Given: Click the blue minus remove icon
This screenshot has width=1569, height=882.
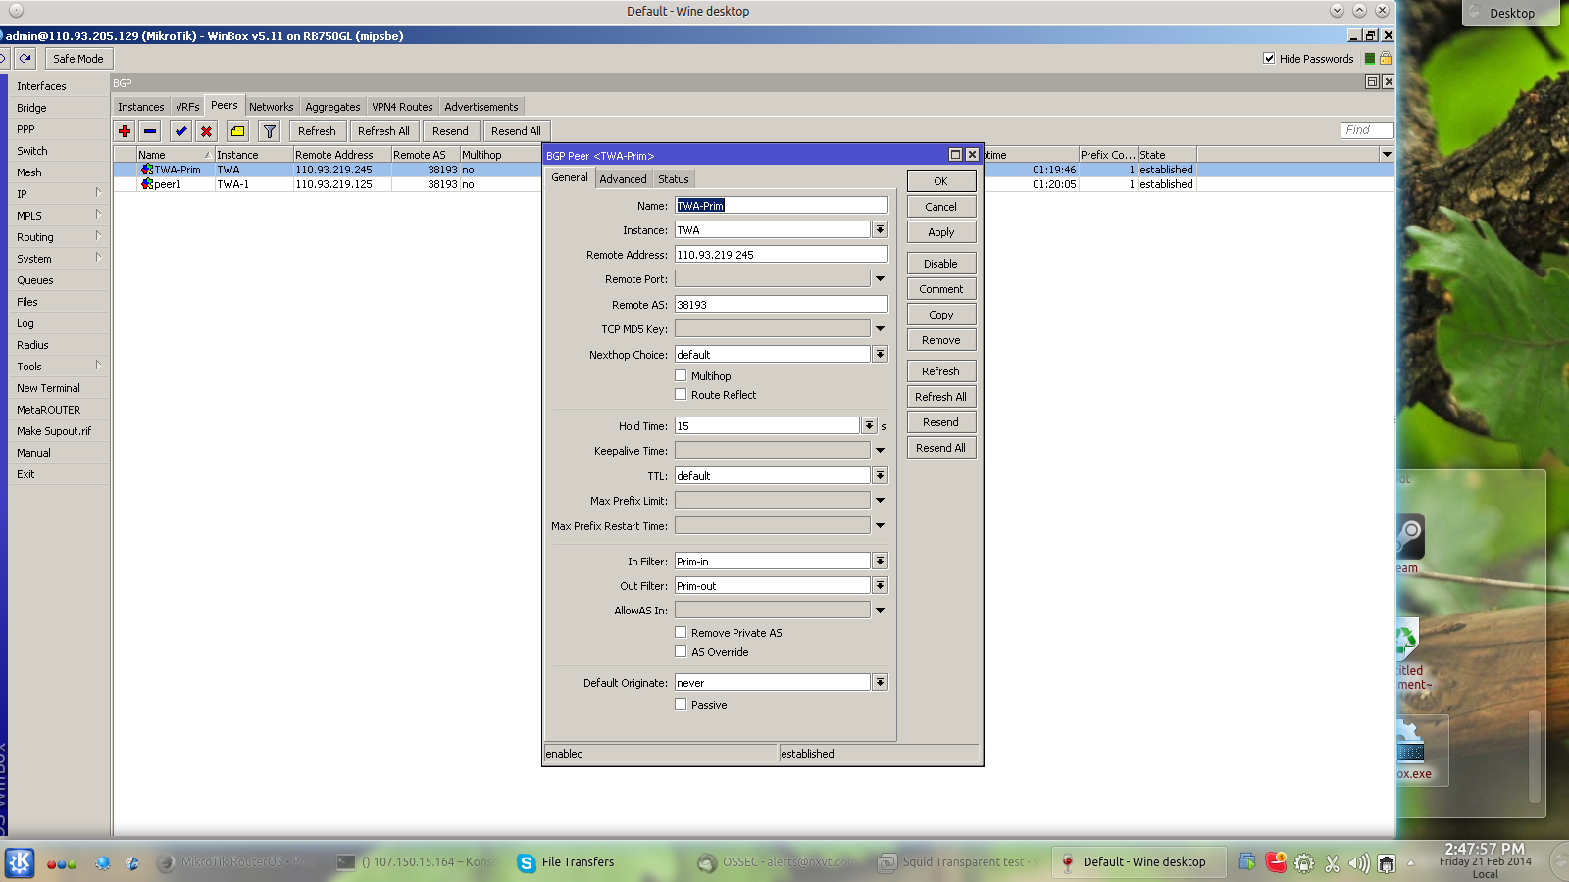Looking at the screenshot, I should pyautogui.click(x=150, y=131).
